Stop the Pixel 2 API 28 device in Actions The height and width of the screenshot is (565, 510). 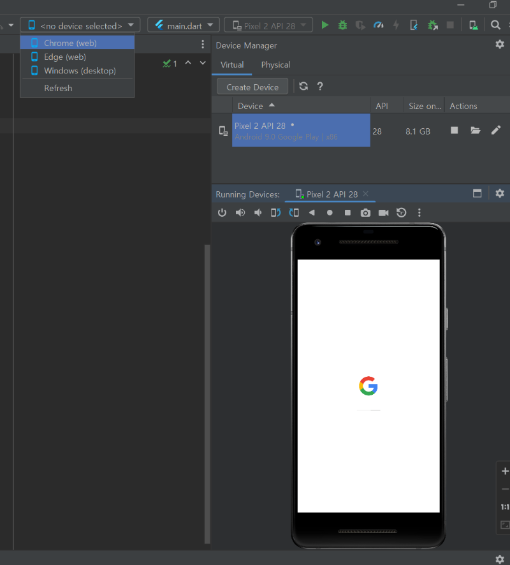[x=454, y=130]
